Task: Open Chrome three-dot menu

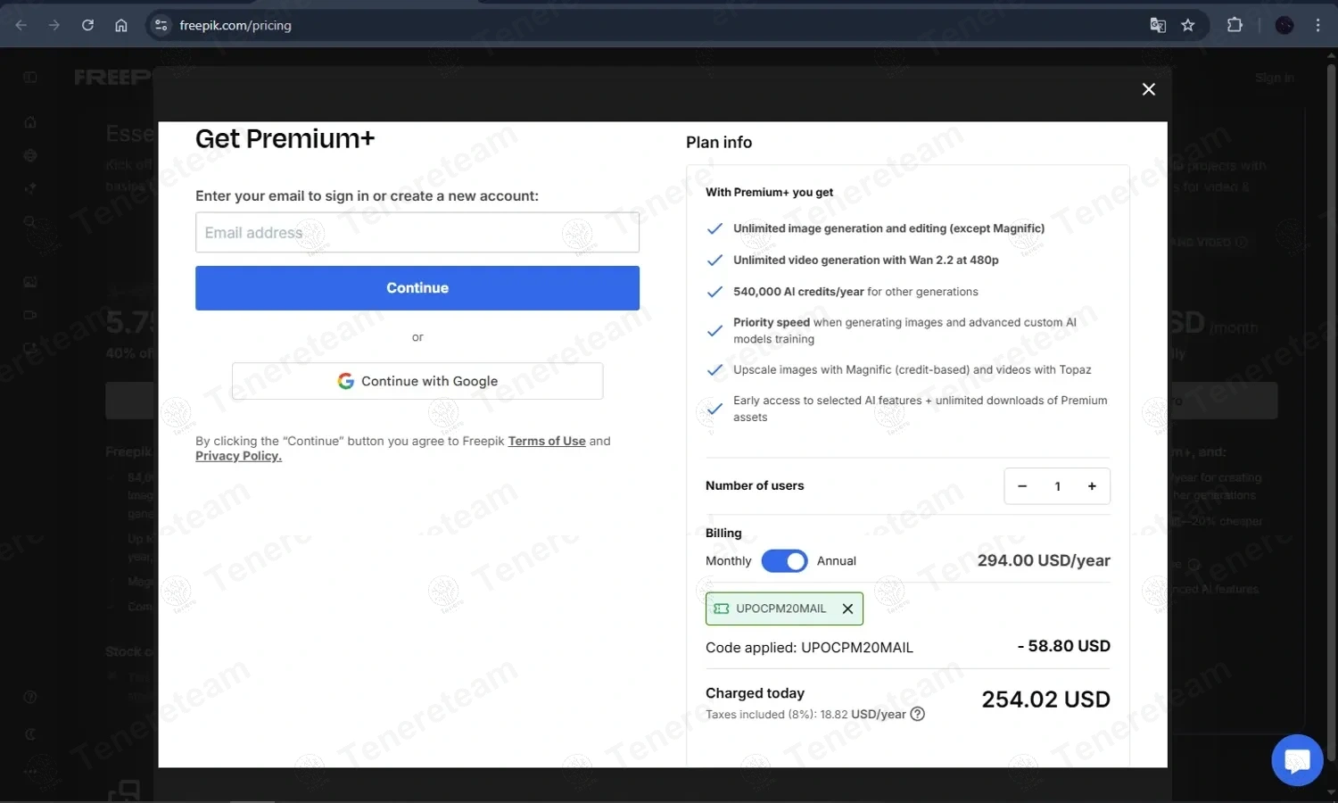Action: (1317, 25)
